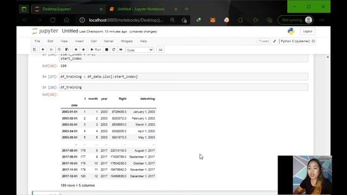Click the Trusted notebook indicator
Screen dimensions: 347x195
point(264,41)
